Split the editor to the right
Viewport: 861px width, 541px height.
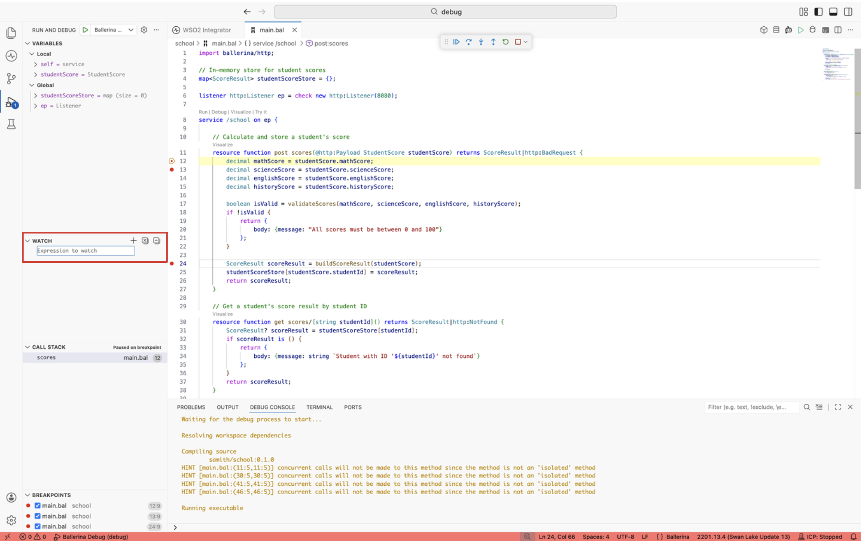[838, 30]
